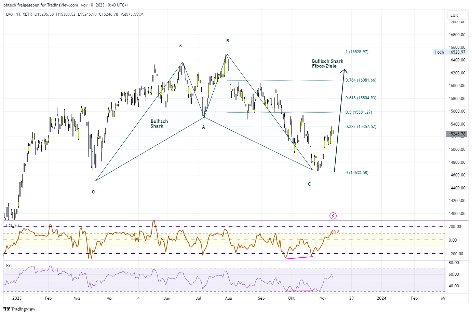
Task: Click the Bullisch Shark Fibos-Ziele annotation
Action: (327, 64)
